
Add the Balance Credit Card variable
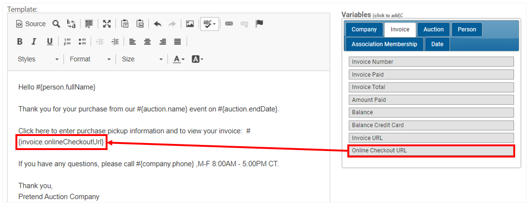click(x=431, y=125)
